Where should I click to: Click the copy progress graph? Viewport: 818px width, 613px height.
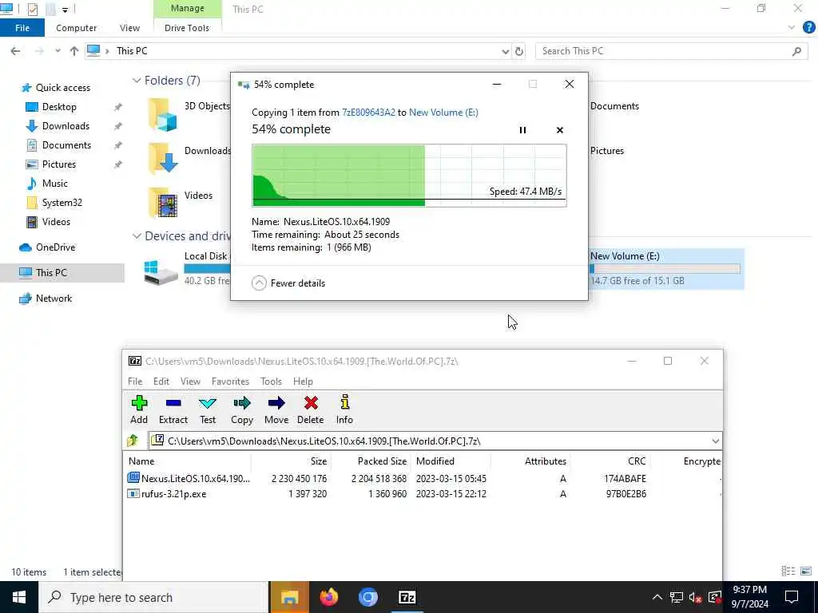(x=409, y=176)
